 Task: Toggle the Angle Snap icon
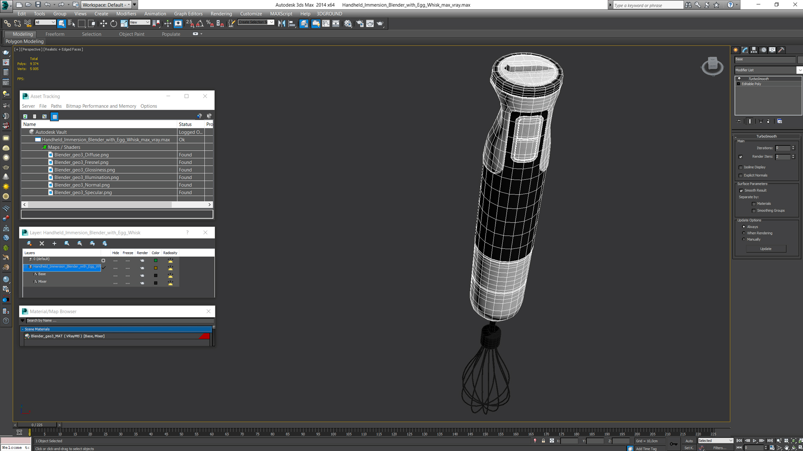pos(200,23)
